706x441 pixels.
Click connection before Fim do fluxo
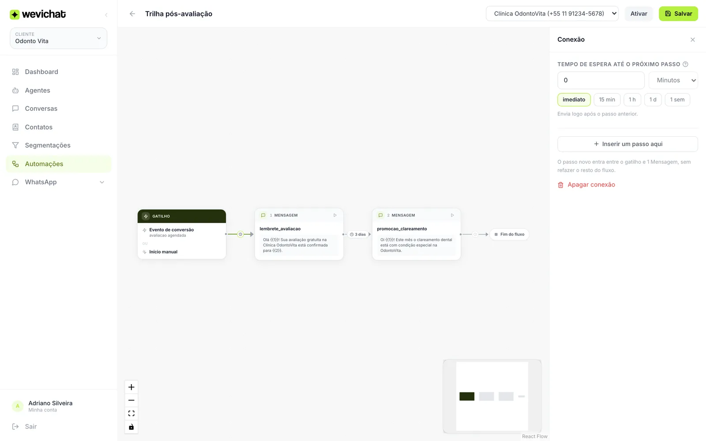click(475, 234)
